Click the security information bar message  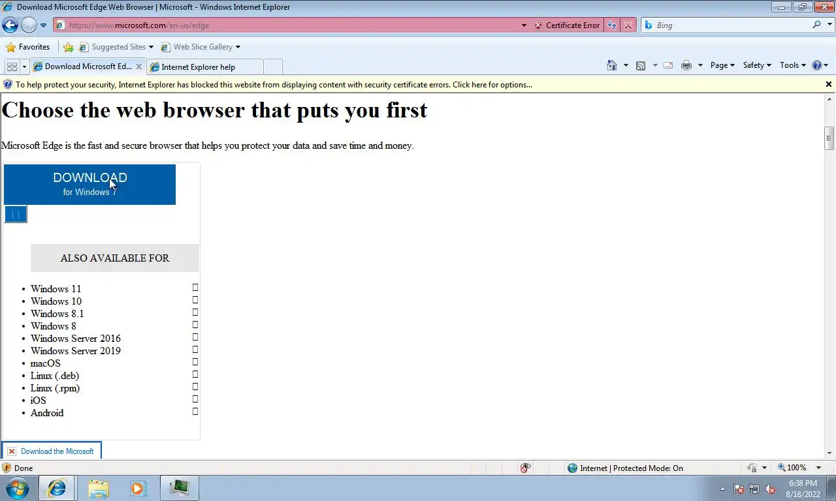(274, 85)
